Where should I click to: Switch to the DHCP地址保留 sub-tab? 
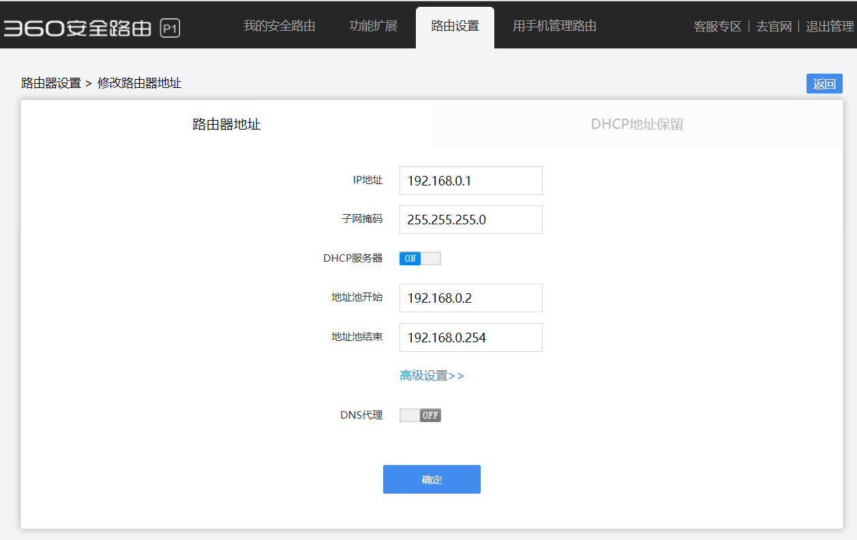tap(637, 124)
